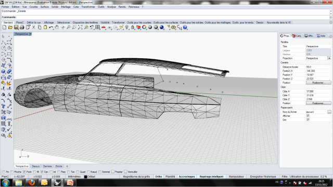The width and height of the screenshot is (333, 187).
Task: Open the Calques panel tab
Action: coord(297,36)
